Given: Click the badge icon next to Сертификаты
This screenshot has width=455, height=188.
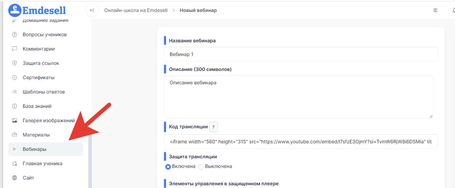Looking at the screenshot, I should [14, 77].
